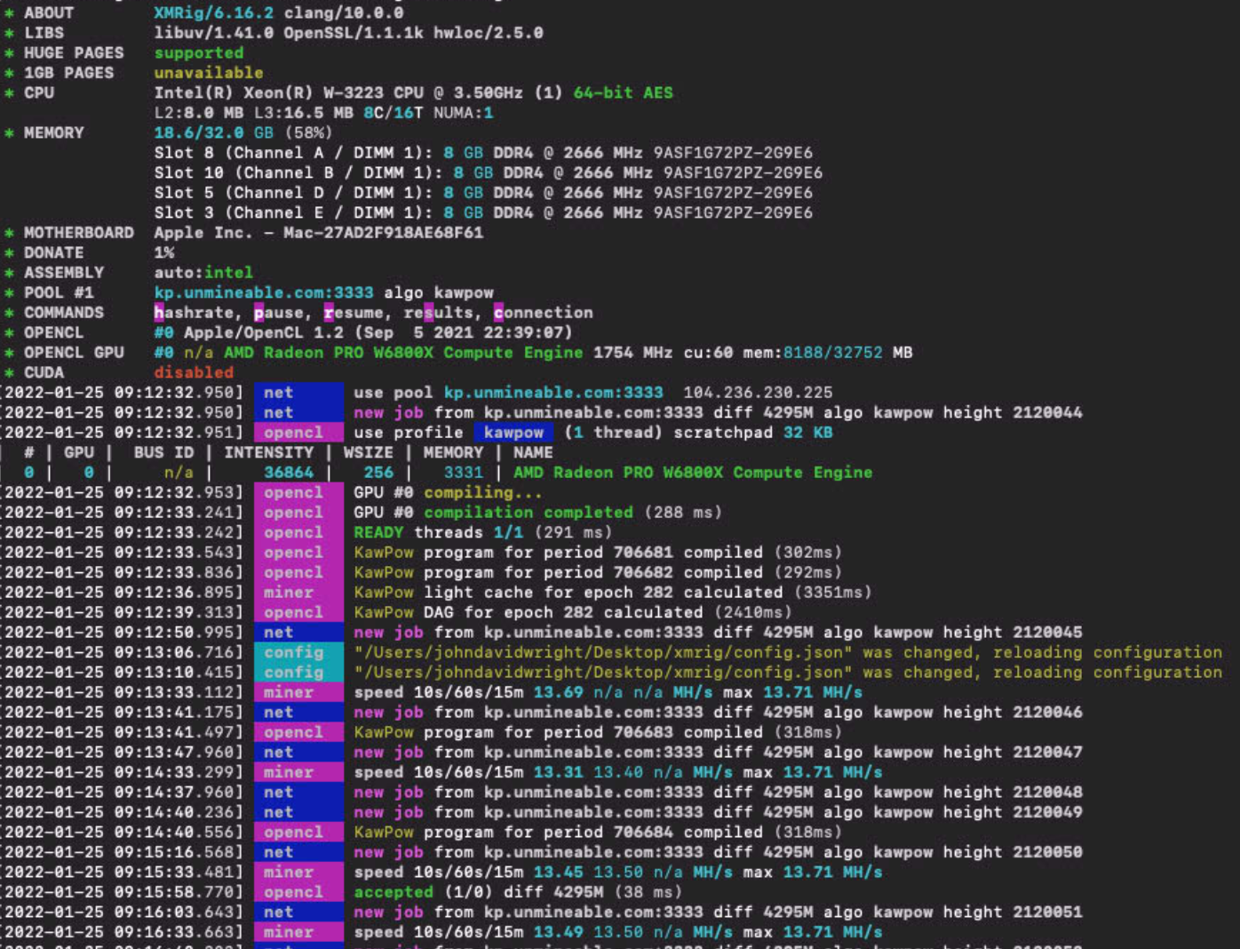Click the green 'supported' HUGE PAGES status
The height and width of the screenshot is (949, 1240).
tap(199, 53)
